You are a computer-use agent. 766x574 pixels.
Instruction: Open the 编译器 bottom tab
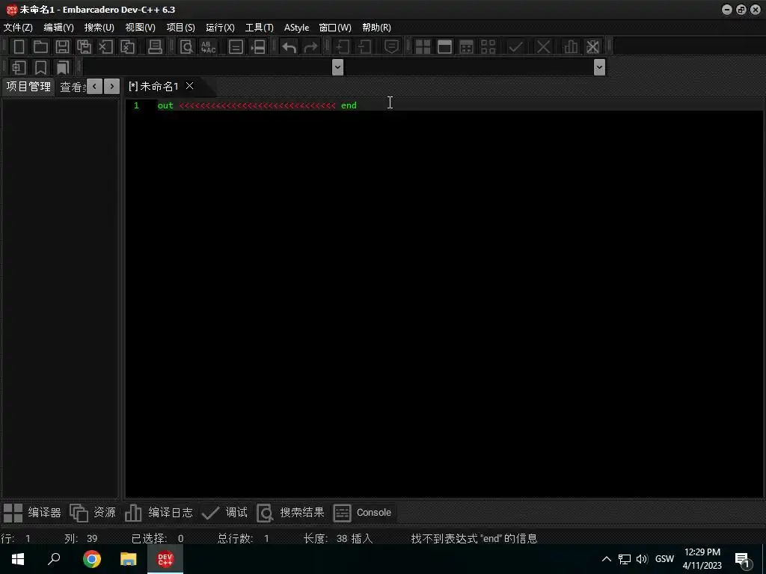[x=32, y=513]
